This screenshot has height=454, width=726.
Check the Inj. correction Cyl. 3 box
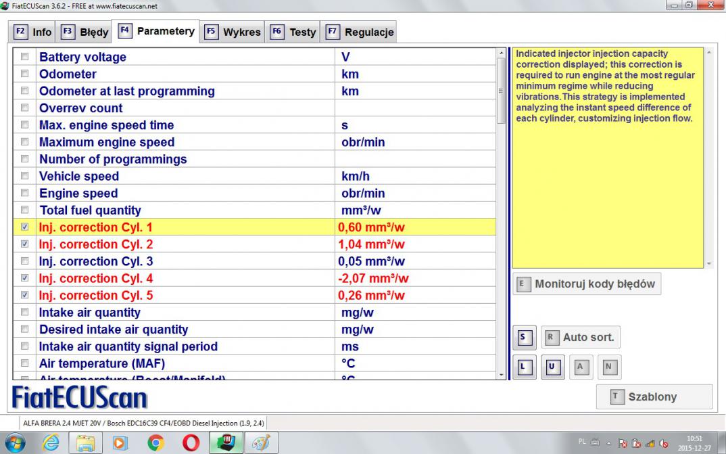(x=25, y=261)
